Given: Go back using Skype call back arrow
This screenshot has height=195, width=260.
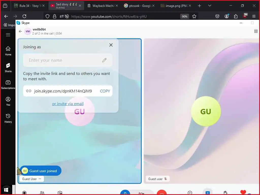Looking at the screenshot, I should click(20, 31).
